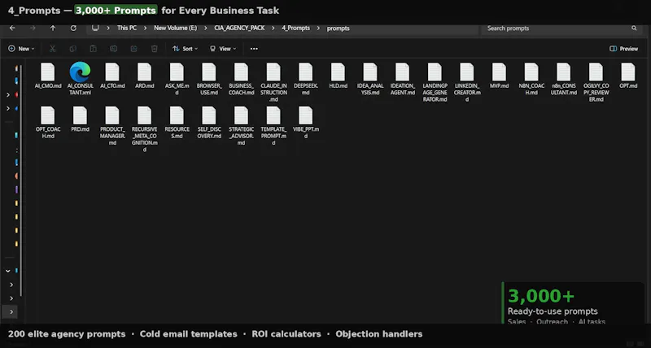Toggle the Preview pane
The height and width of the screenshot is (348, 651).
(x=623, y=49)
